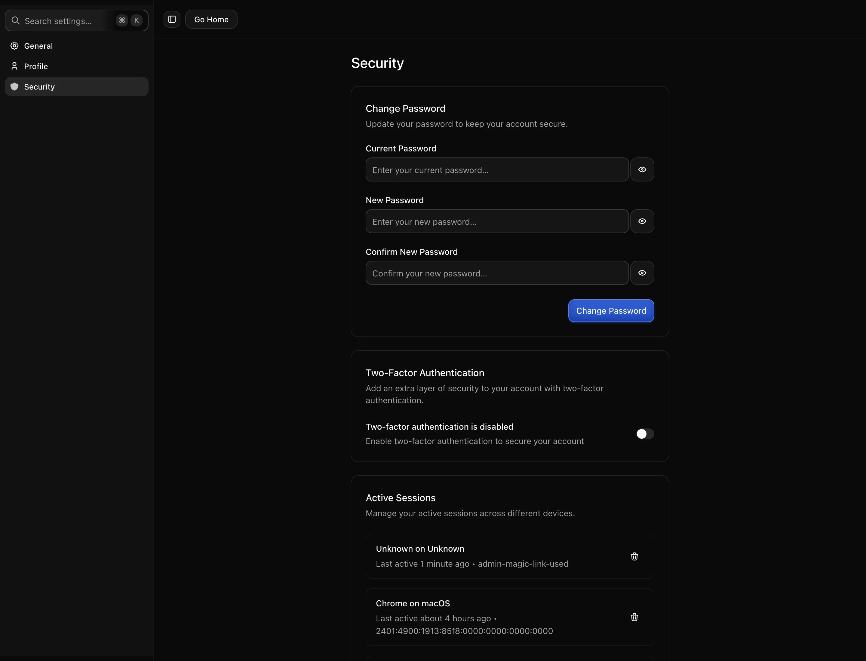This screenshot has width=866, height=661.
Task: Click the 'Confirm New Password' field label
Action: pyautogui.click(x=412, y=252)
